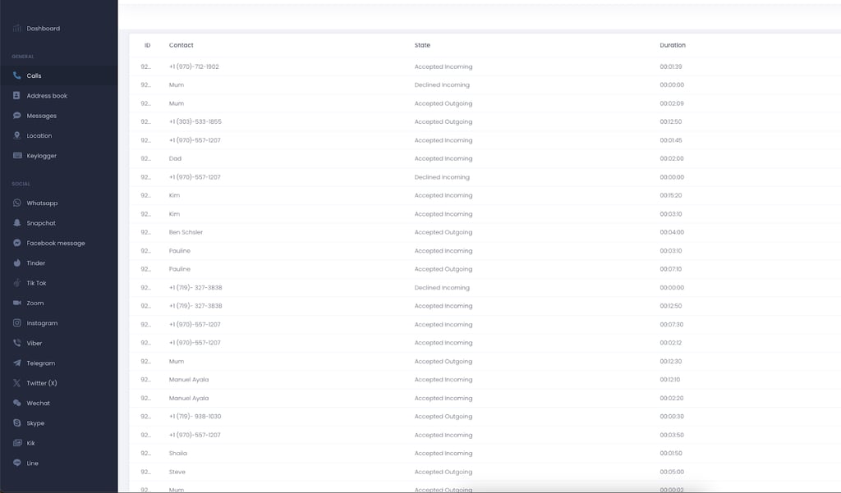The height and width of the screenshot is (493, 841).
Task: Go to Wechat in the sidebar
Action: [38, 403]
